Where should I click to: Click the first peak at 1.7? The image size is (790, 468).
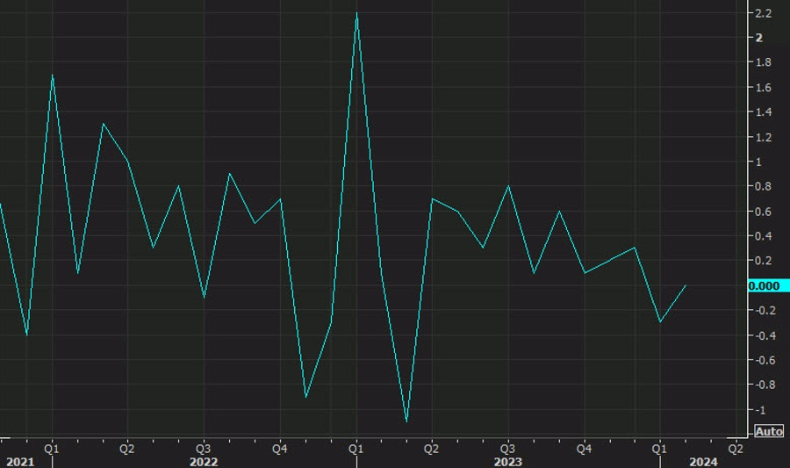53,76
